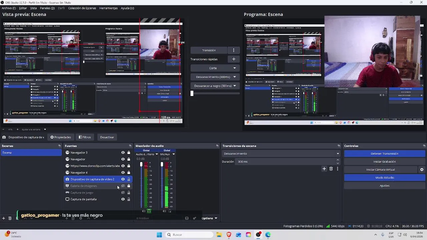This screenshot has height=240, width=427.
Task: Float the Transiciones de escena dock
Action: tap(339, 146)
